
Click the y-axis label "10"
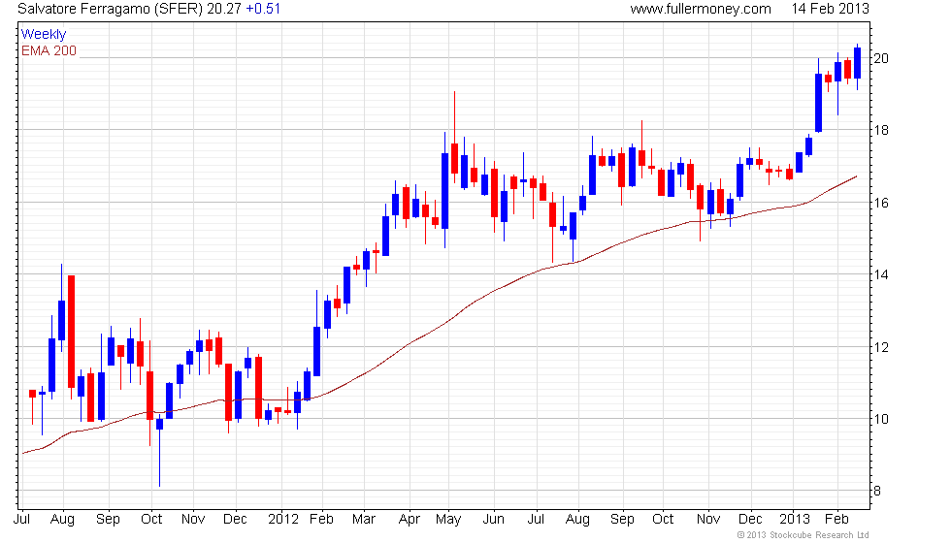[881, 419]
